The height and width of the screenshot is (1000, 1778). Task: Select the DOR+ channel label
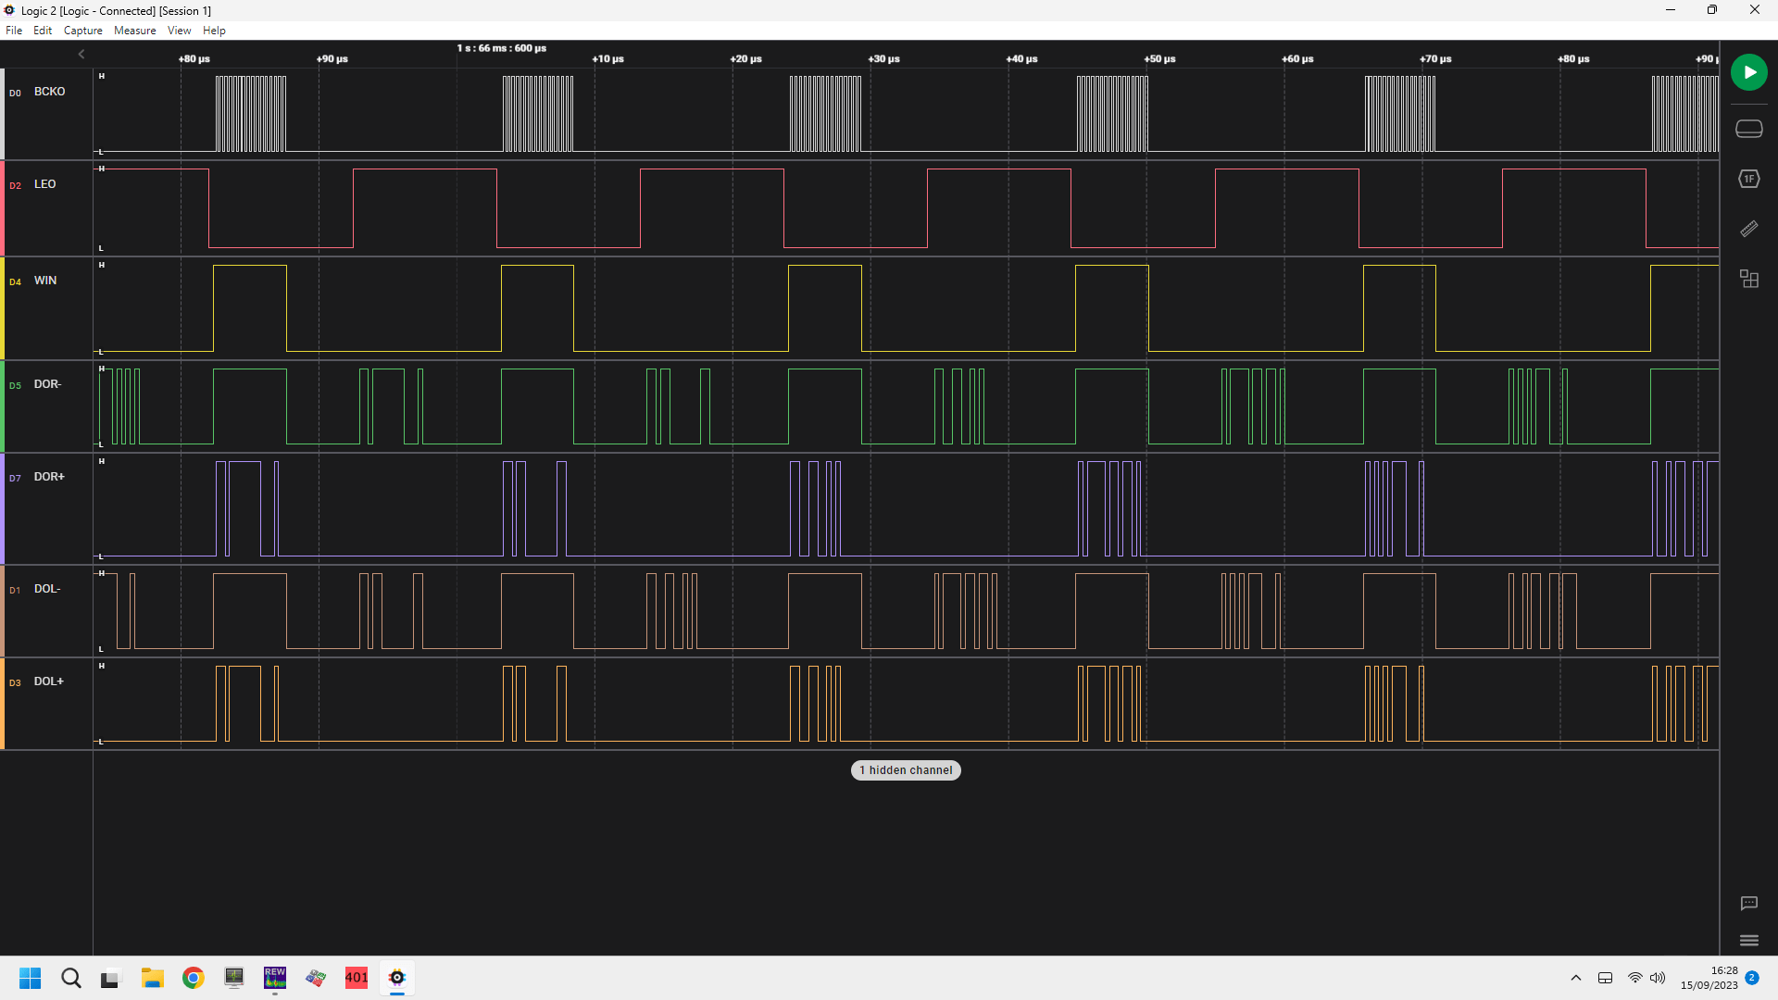coord(49,477)
